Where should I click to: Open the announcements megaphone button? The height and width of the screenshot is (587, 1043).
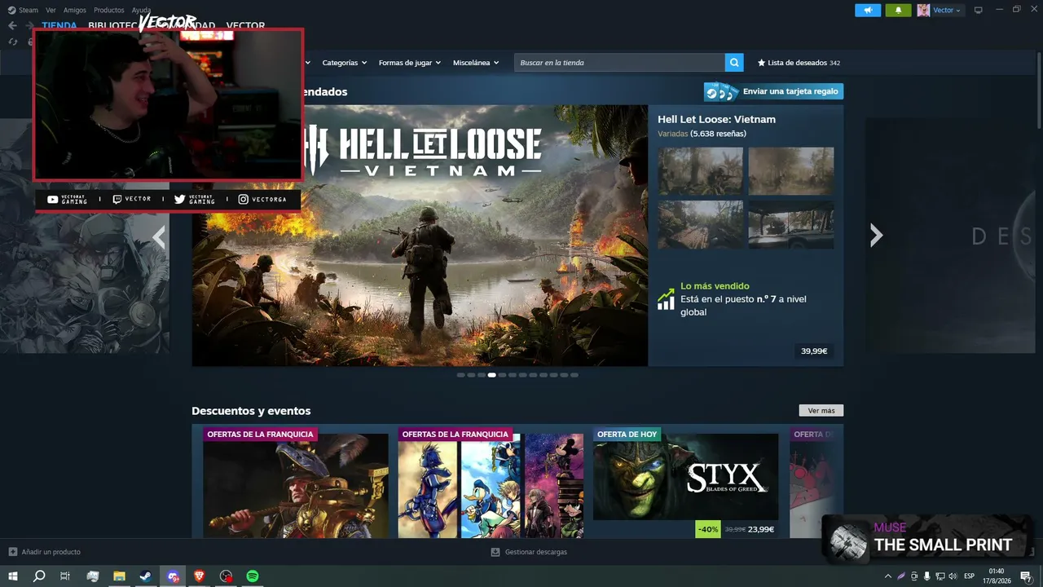pyautogui.click(x=868, y=10)
